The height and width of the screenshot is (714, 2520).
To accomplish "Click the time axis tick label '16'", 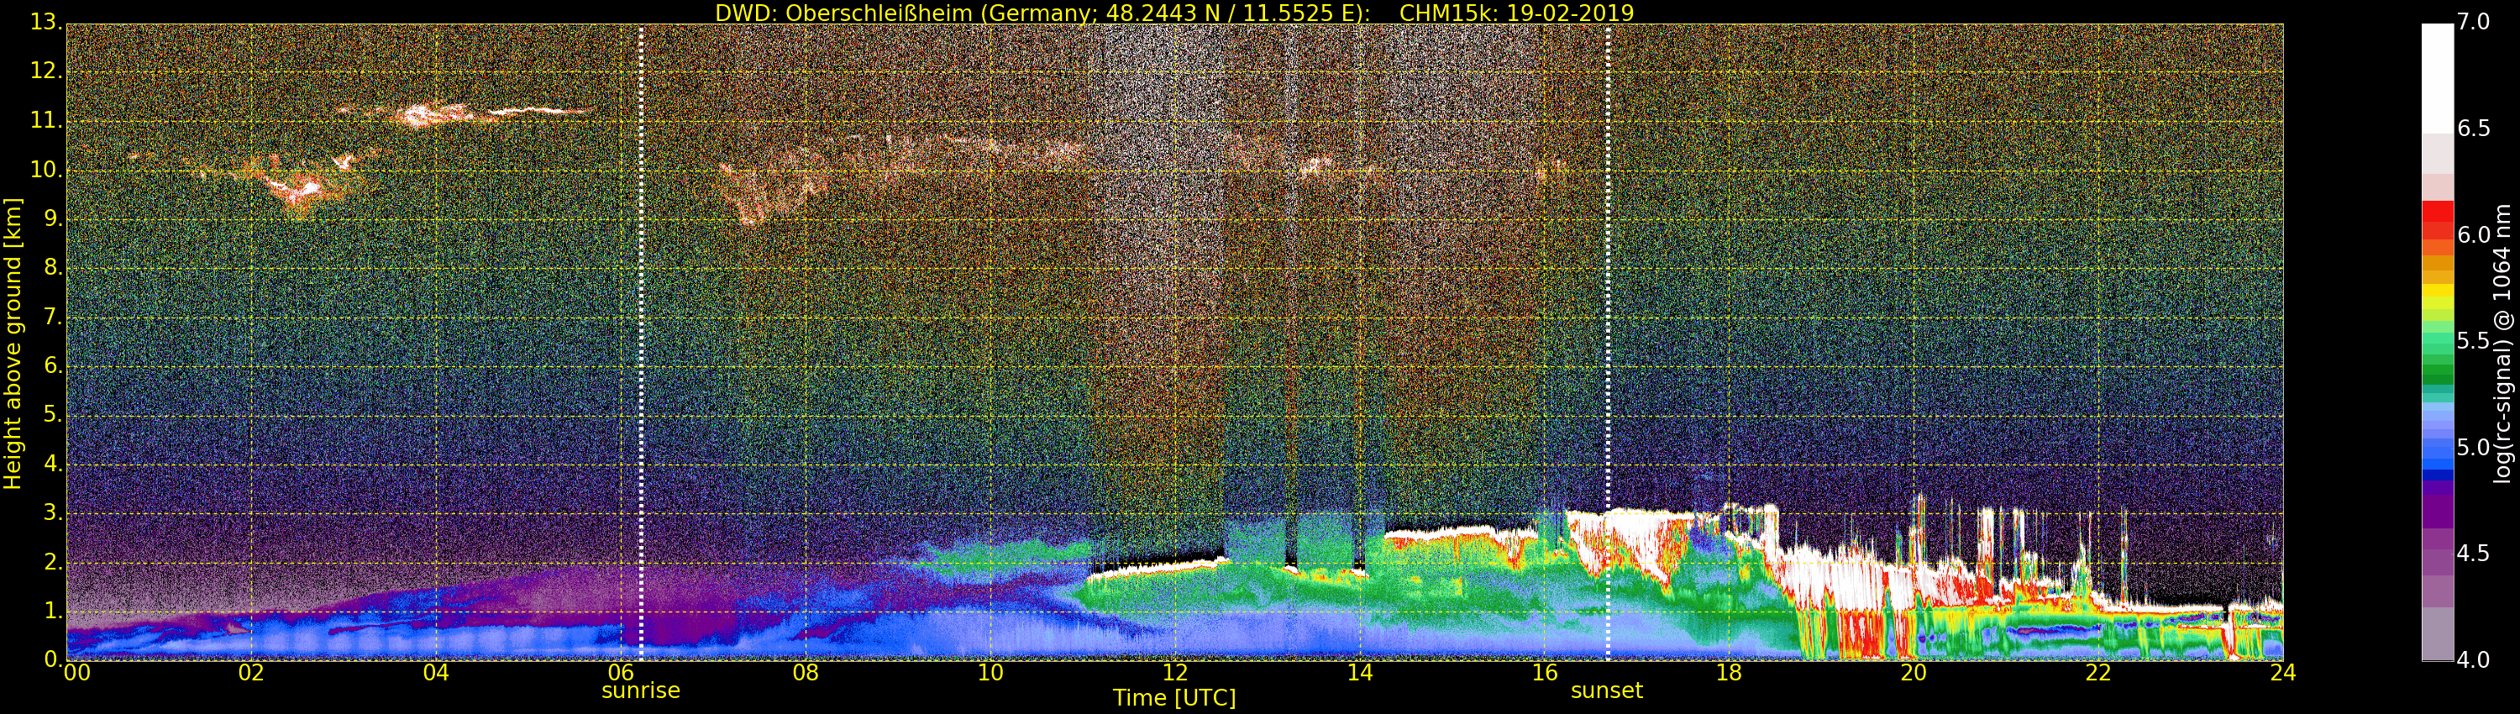I will pos(1545,673).
